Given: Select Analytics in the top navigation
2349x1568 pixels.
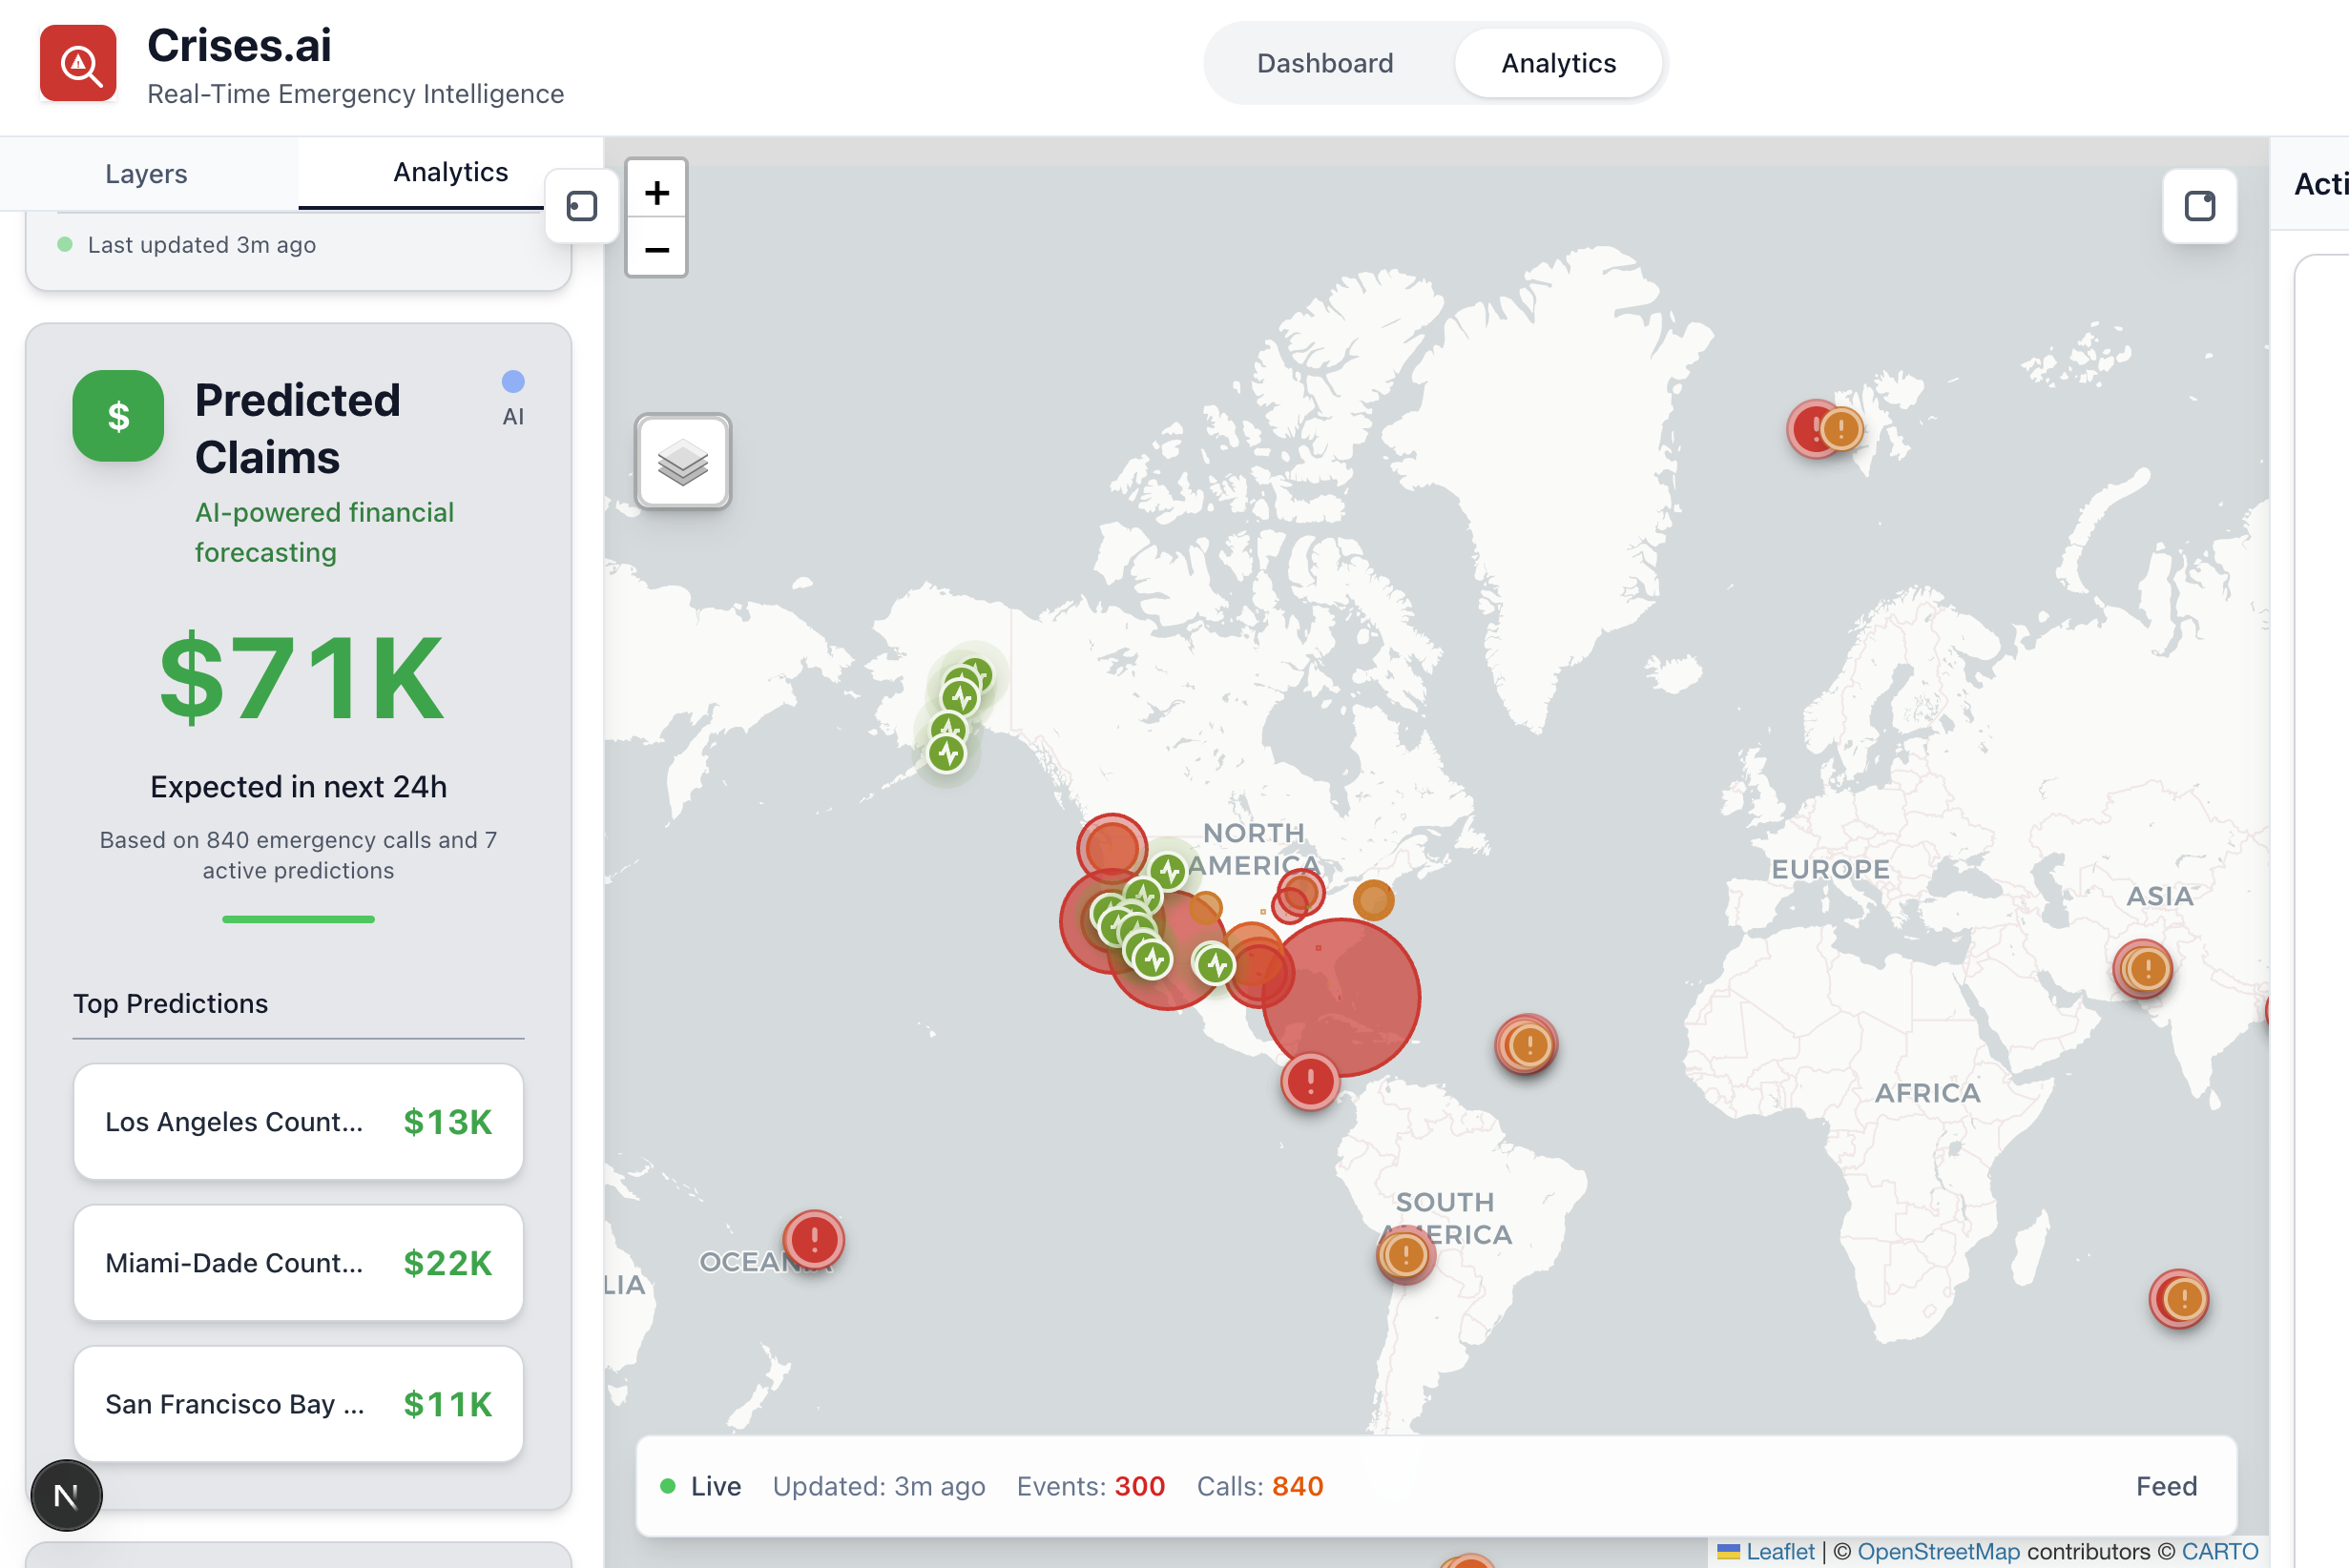Looking at the screenshot, I should [x=1558, y=63].
